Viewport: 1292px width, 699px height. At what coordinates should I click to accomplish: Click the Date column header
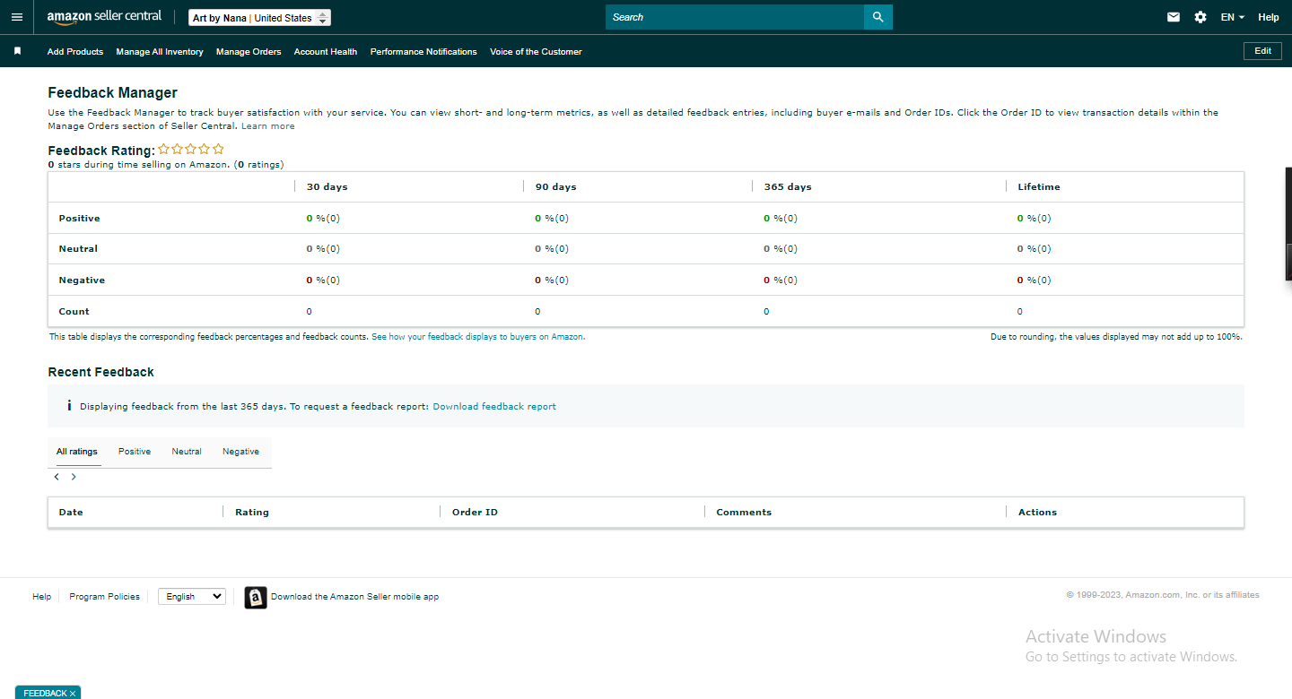(x=71, y=513)
